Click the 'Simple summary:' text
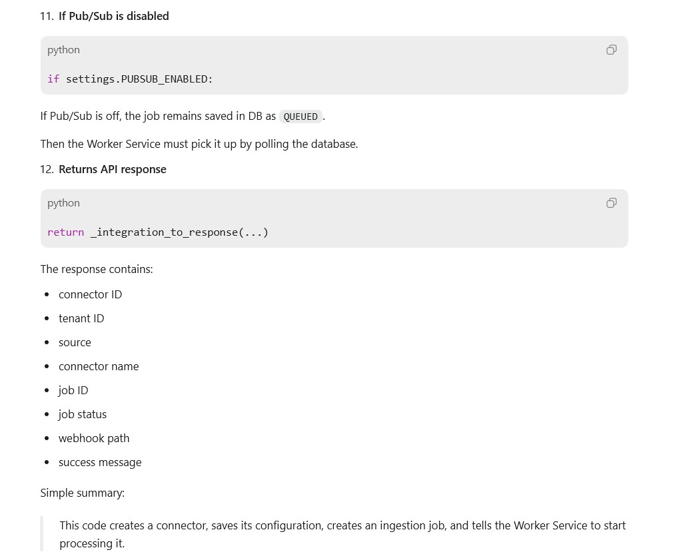Screen dimensions: 693x556 tap(83, 493)
